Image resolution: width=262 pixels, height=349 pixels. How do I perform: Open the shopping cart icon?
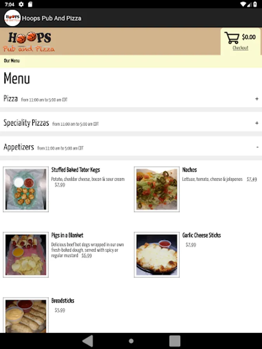pyautogui.click(x=232, y=38)
